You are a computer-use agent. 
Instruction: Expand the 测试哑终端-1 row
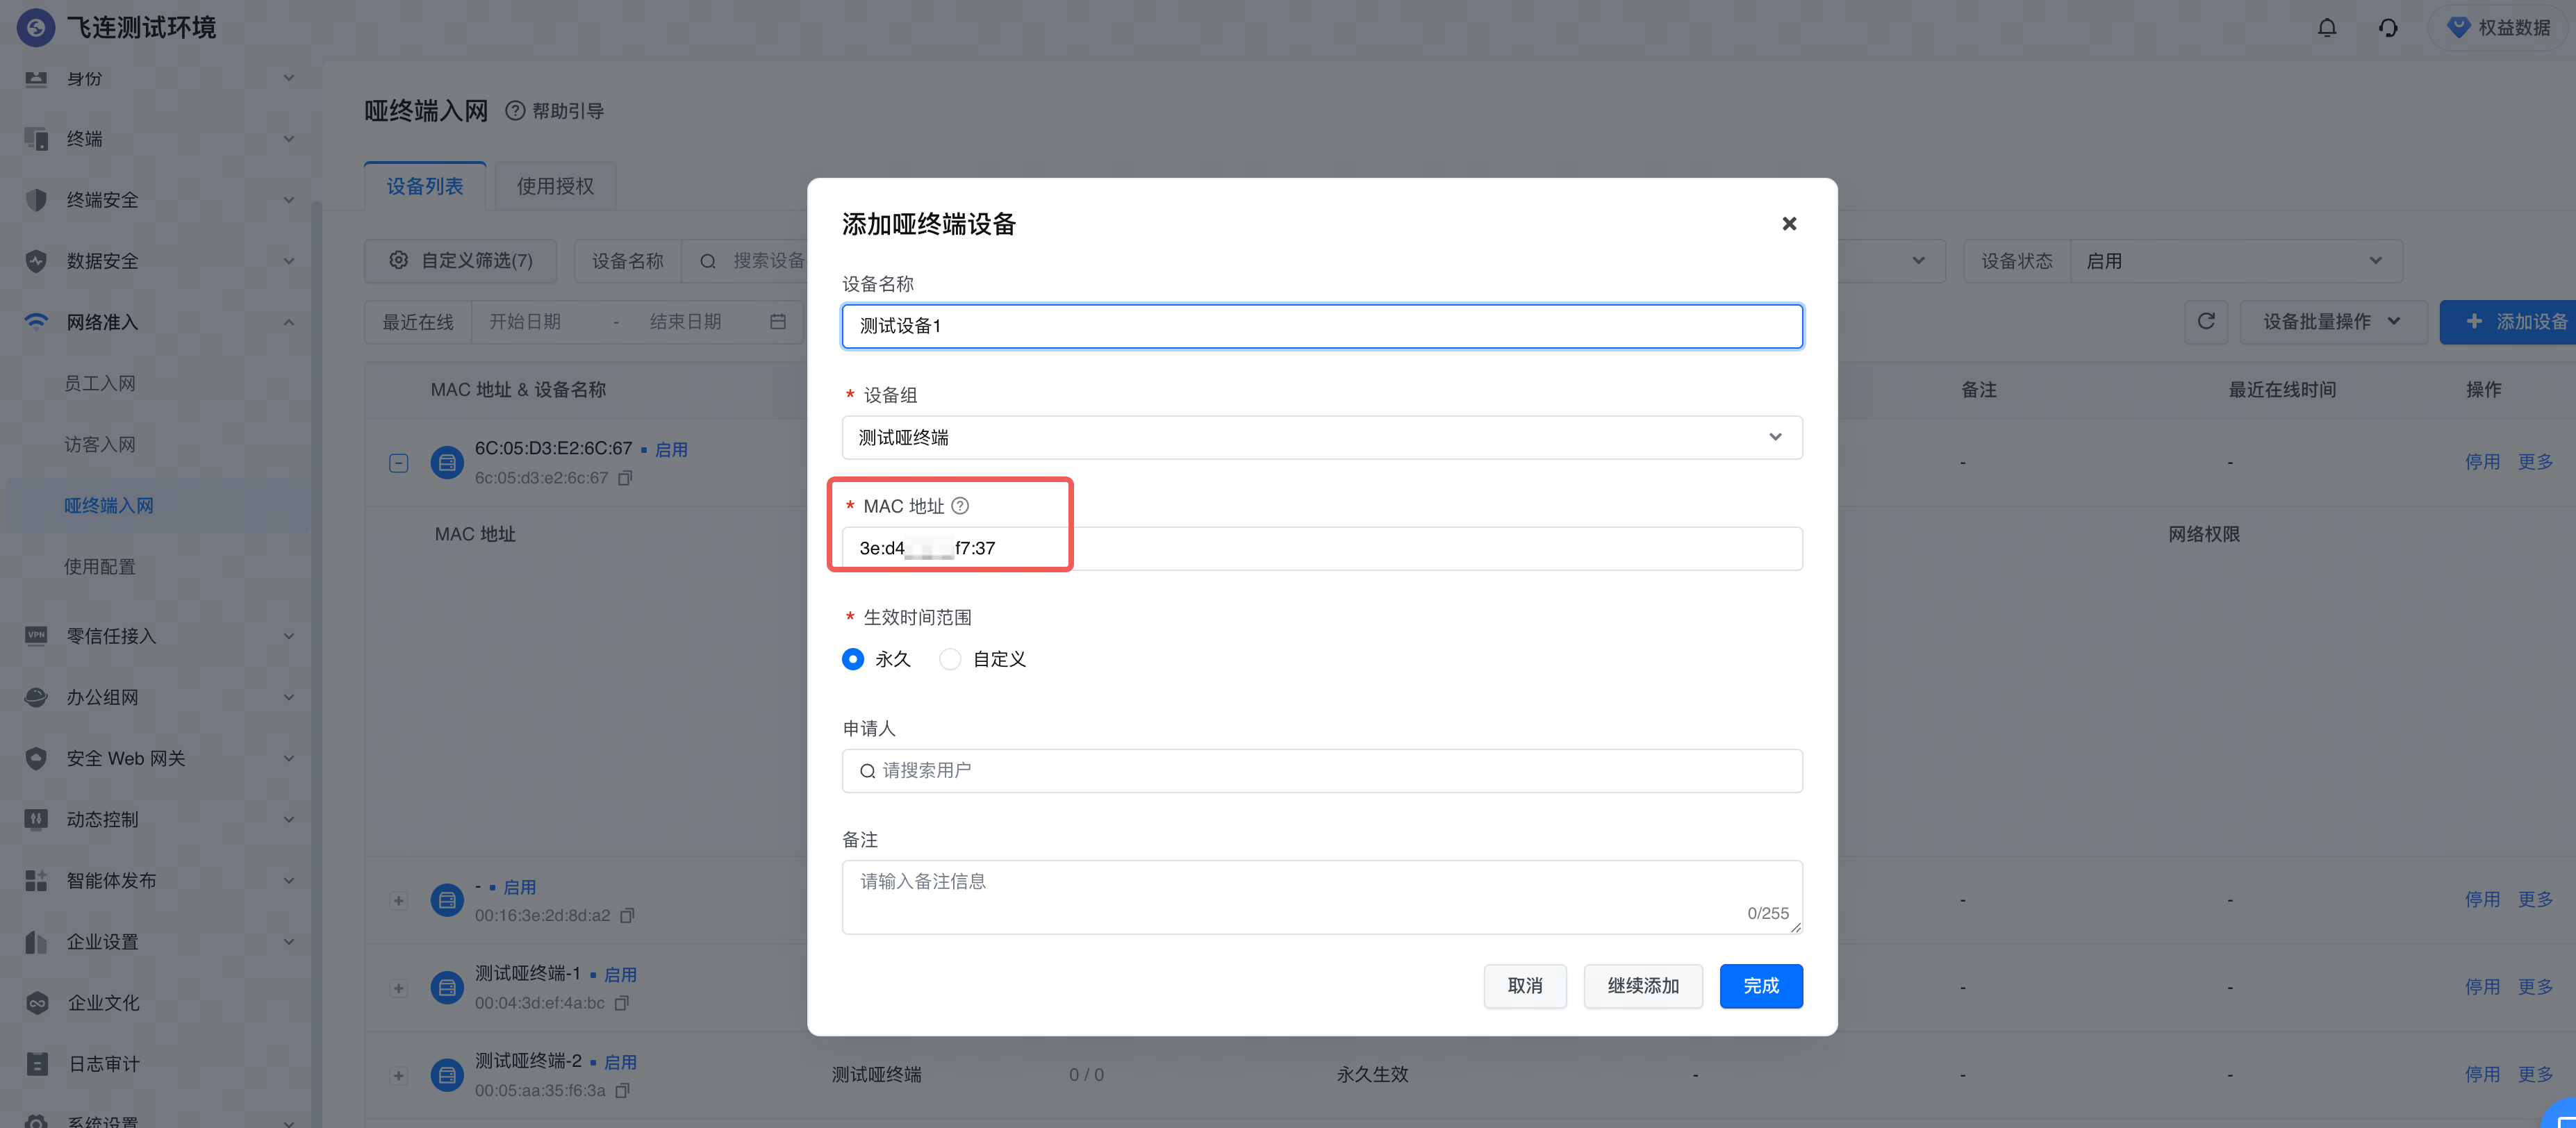pyautogui.click(x=398, y=988)
